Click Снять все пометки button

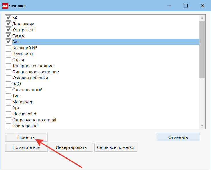[x=116, y=147]
